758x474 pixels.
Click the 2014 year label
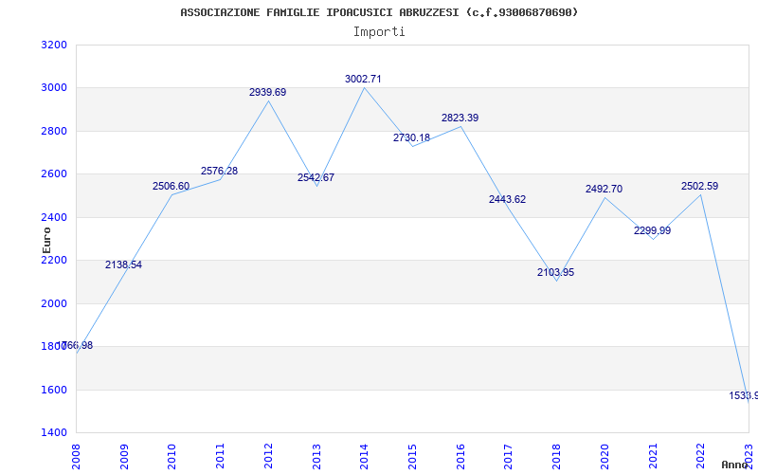[x=365, y=457]
